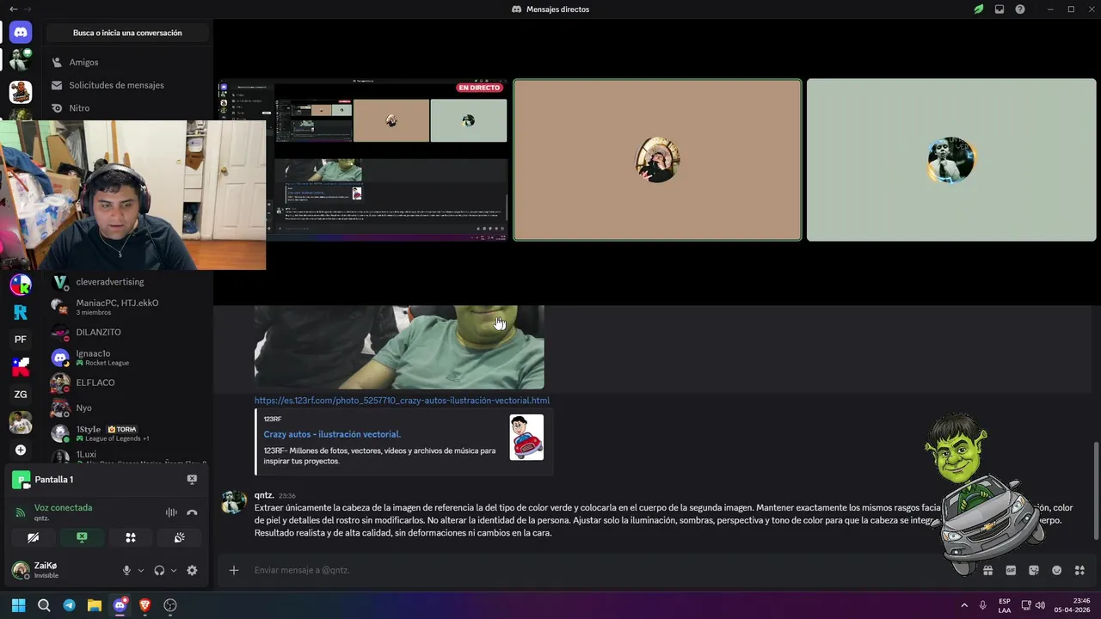Select the blue R server icon
This screenshot has height=619, width=1101.
point(21,311)
